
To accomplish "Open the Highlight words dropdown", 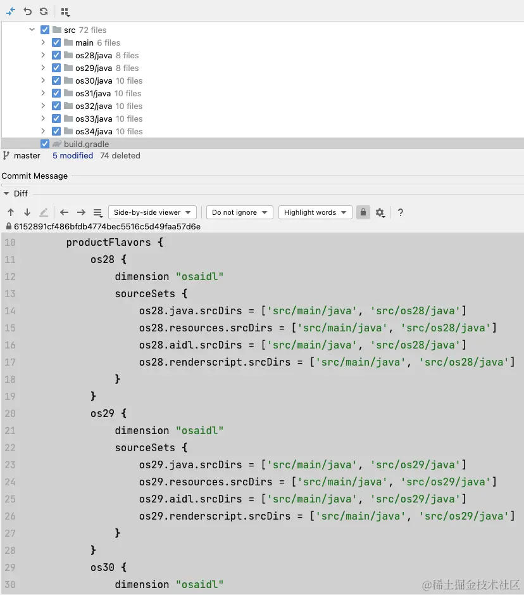I will click(315, 212).
